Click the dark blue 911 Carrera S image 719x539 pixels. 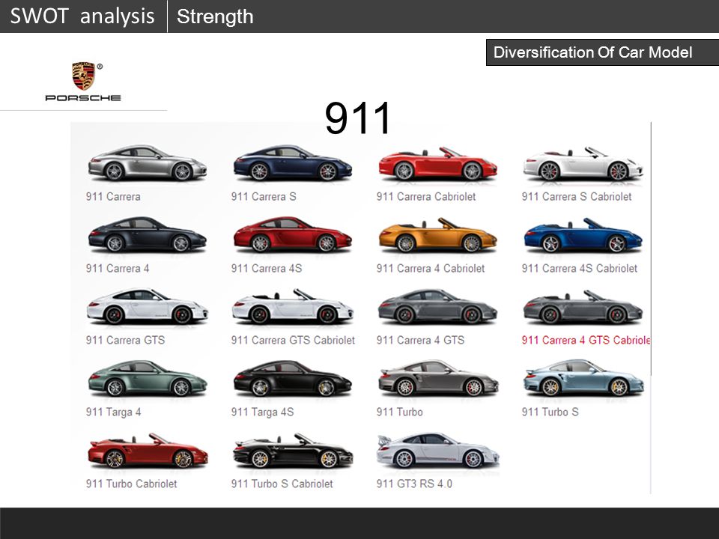pos(293,163)
